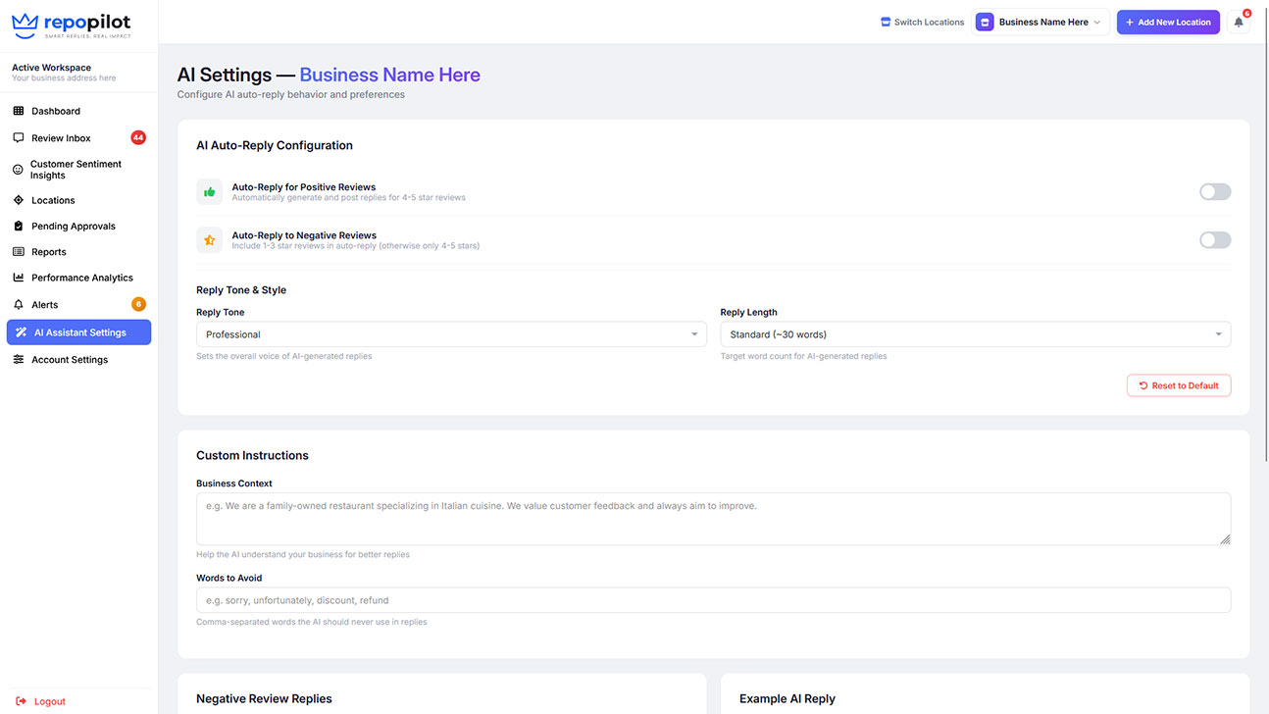Click the Locations diamond icon
Image resolution: width=1269 pixels, height=714 pixels.
tap(19, 200)
